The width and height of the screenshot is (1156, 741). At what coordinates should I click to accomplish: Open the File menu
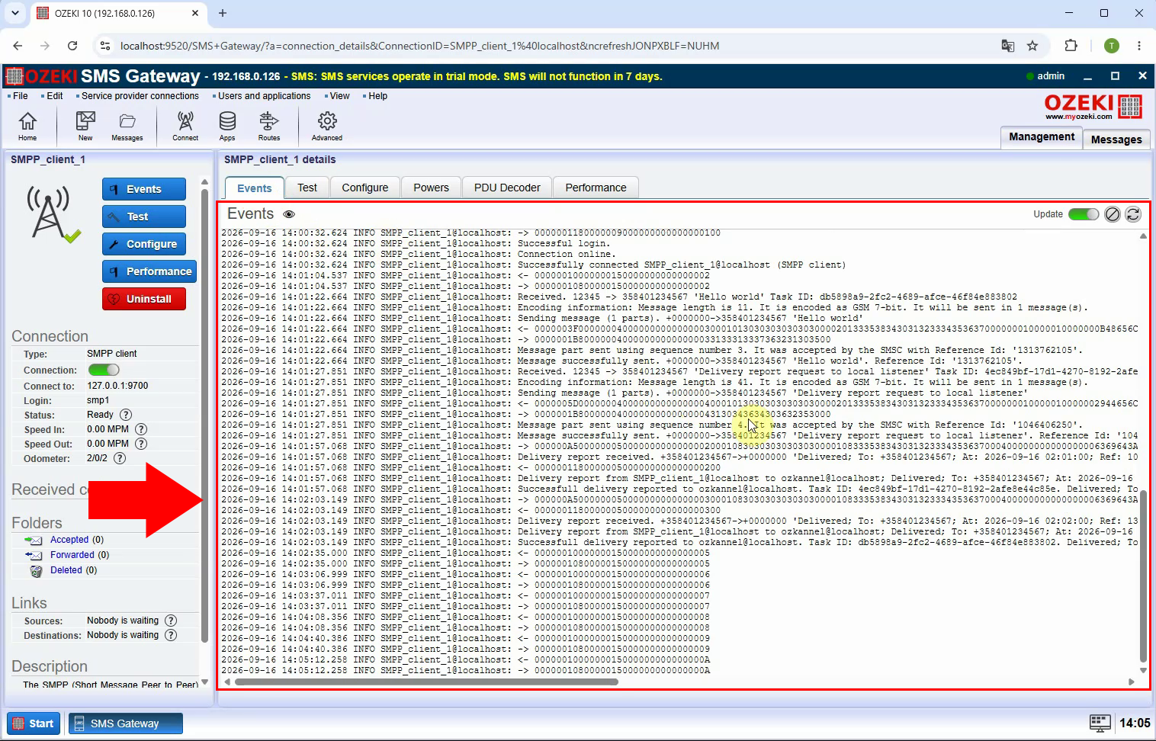[21, 96]
